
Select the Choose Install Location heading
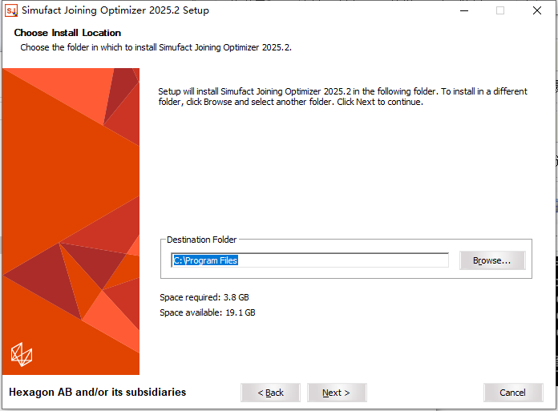tap(67, 33)
